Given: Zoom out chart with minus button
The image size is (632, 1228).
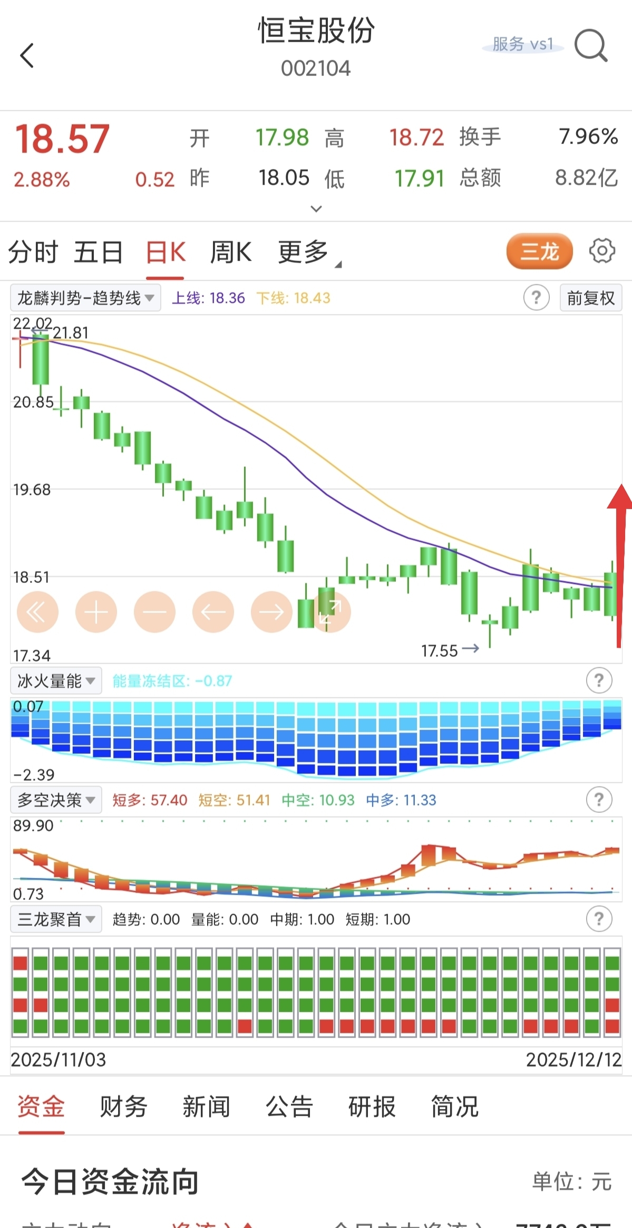Looking at the screenshot, I should point(154,612).
